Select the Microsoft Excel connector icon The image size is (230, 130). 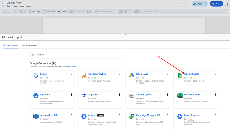180,96
